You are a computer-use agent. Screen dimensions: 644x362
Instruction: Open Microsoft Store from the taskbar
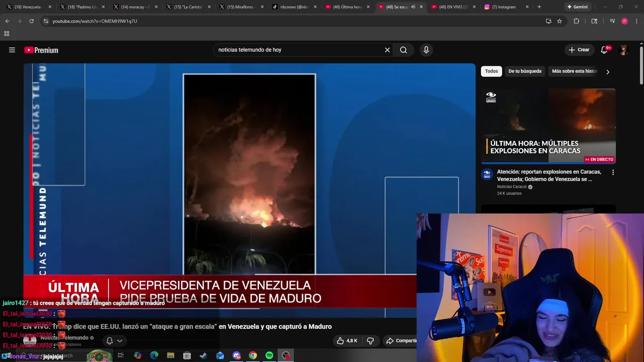(187, 355)
